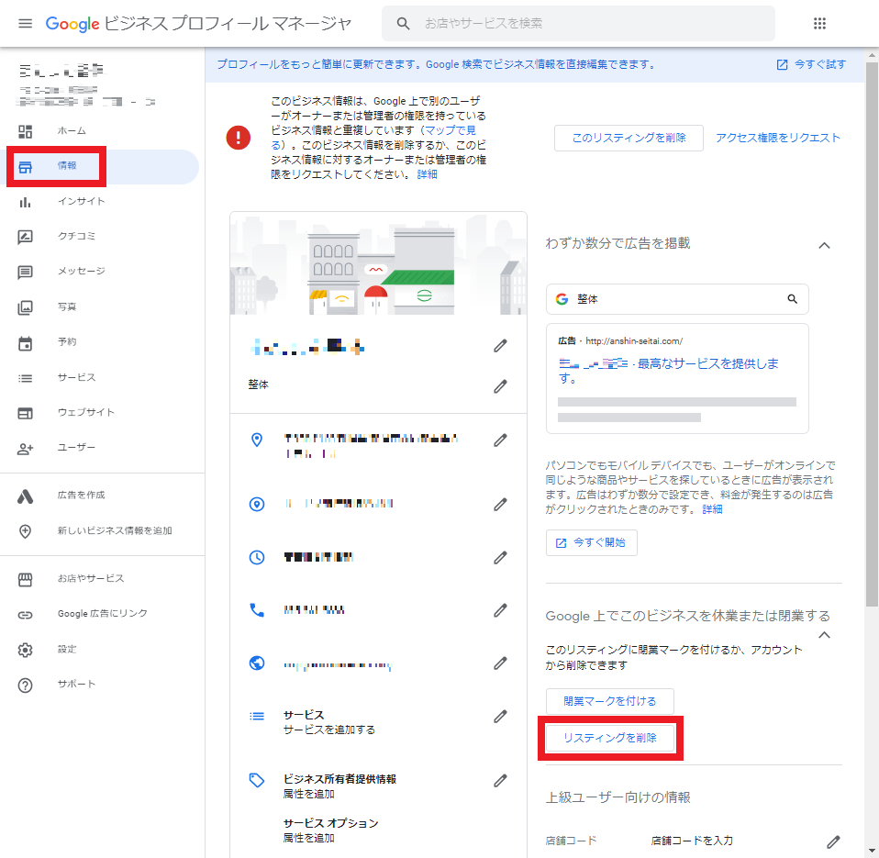Screen dimensions: 879x858
Task: Edit the address pencil icon
Action: 500,440
